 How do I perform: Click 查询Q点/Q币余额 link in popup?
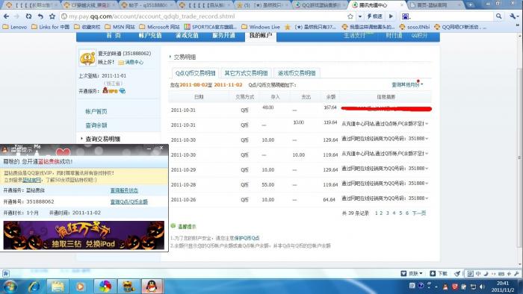(x=129, y=201)
